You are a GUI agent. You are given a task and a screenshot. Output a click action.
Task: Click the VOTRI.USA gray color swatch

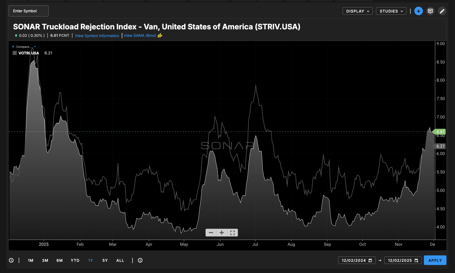[15, 53]
